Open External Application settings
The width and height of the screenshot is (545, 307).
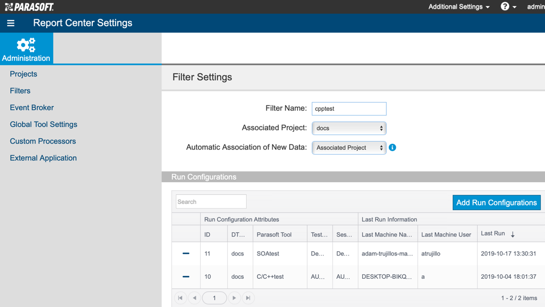point(43,158)
